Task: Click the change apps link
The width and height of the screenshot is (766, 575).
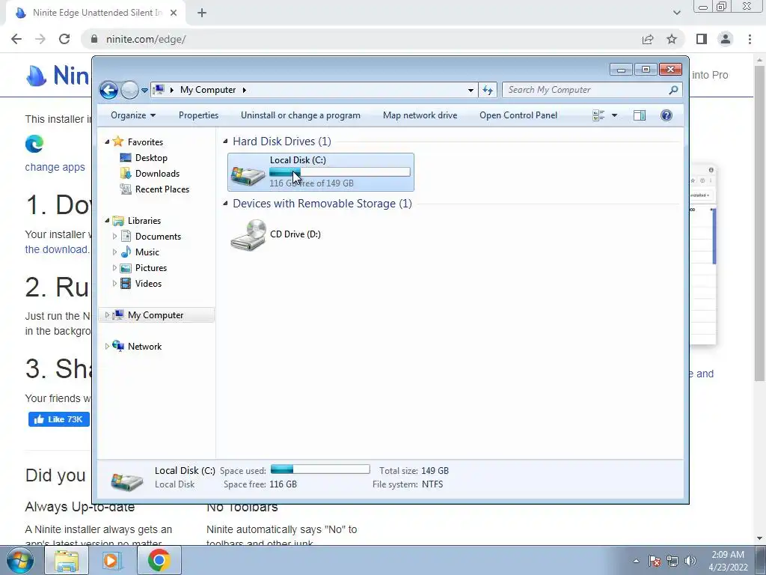Action: [55, 167]
